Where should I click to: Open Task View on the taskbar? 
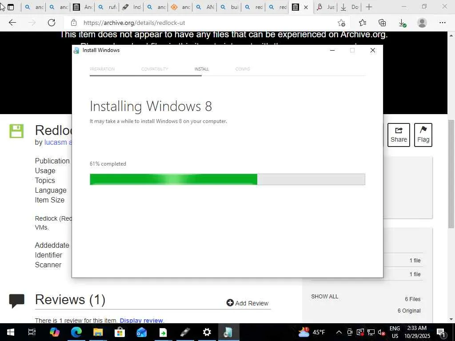[x=32, y=332]
